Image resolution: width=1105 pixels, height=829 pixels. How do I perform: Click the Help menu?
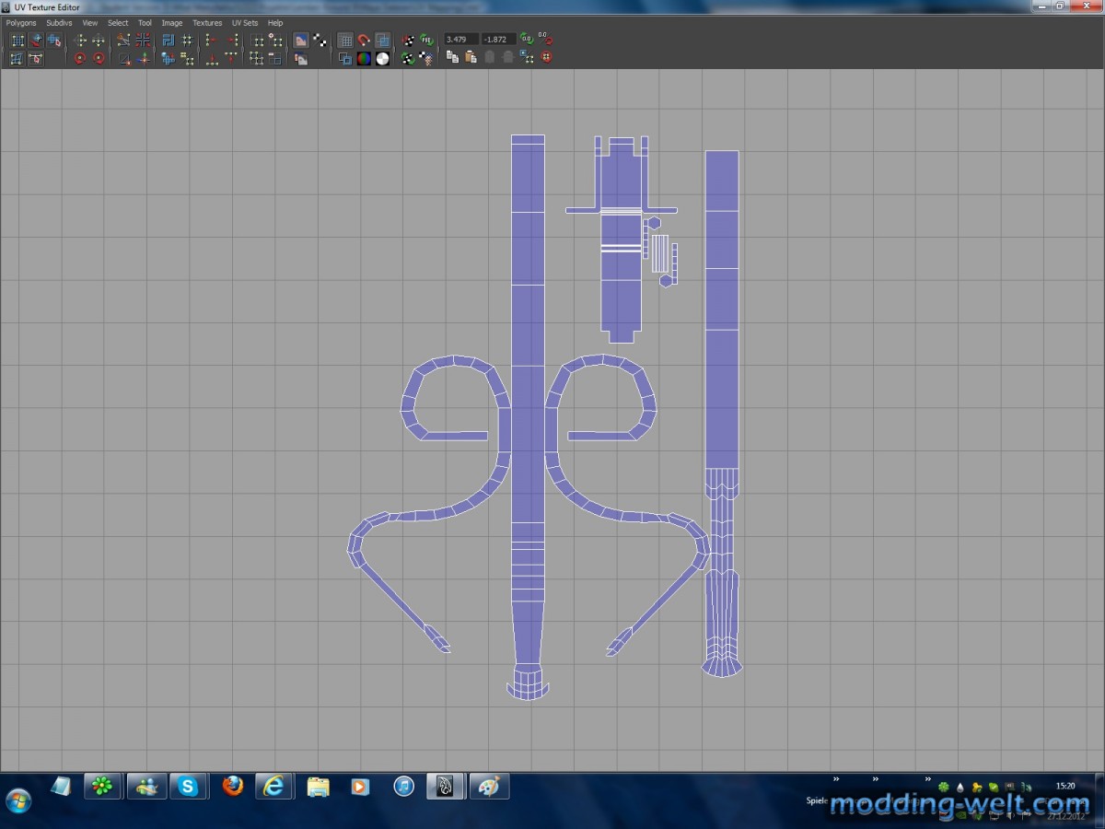275,23
